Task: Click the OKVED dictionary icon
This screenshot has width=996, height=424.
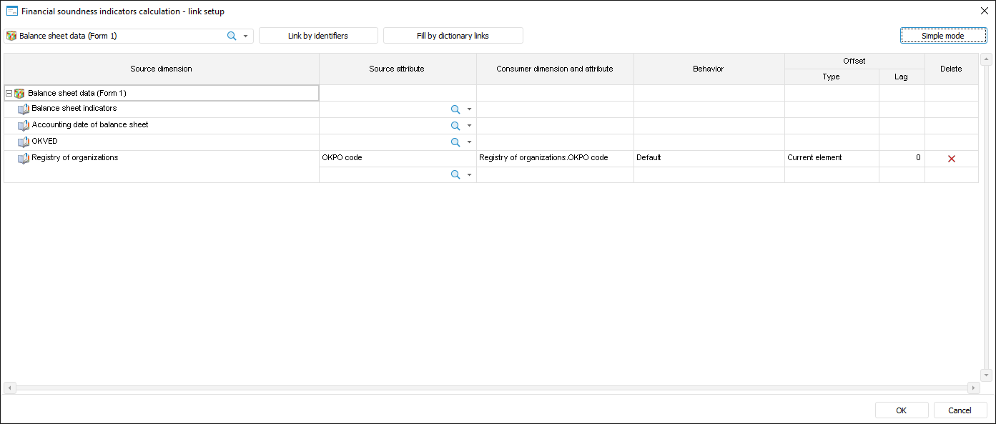Action: pos(24,142)
